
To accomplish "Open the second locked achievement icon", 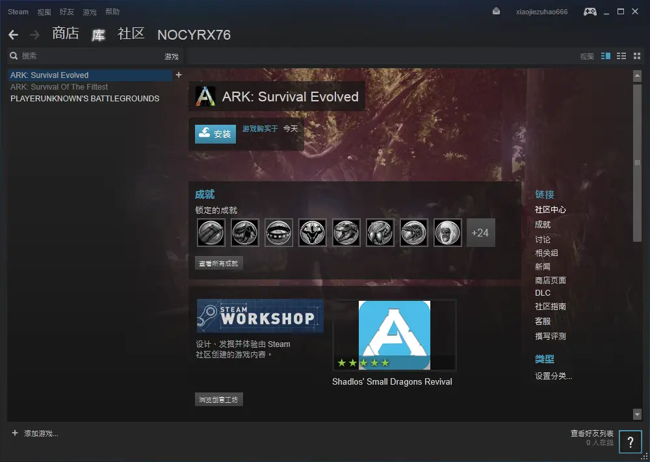I will tap(245, 233).
